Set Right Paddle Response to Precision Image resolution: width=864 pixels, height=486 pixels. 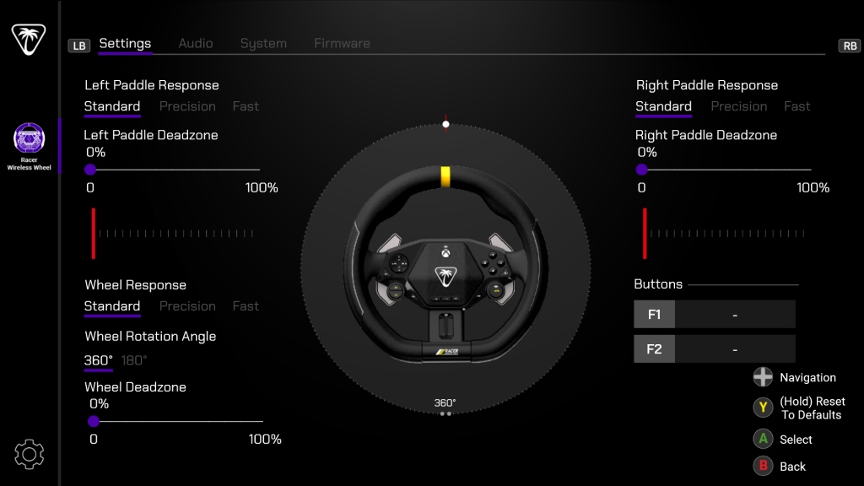click(739, 106)
